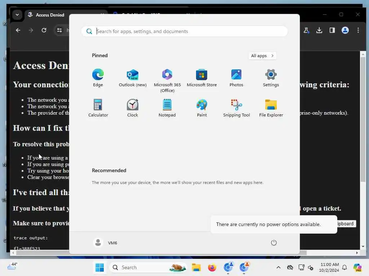This screenshot has height=276, width=369.
Task: Click the Pinned section heading
Action: [99, 55]
